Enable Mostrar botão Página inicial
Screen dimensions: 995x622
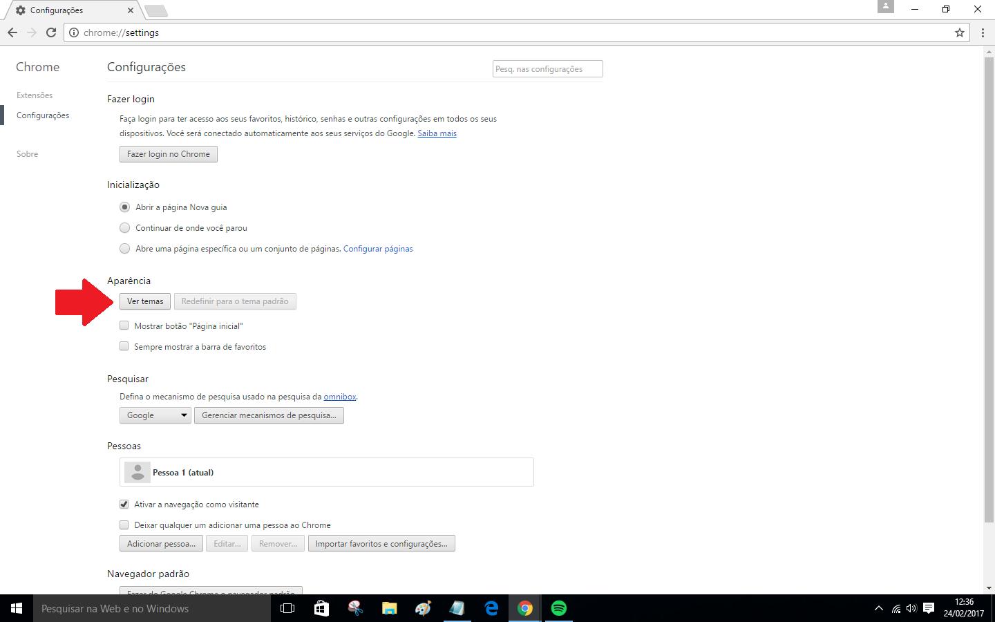[124, 325]
